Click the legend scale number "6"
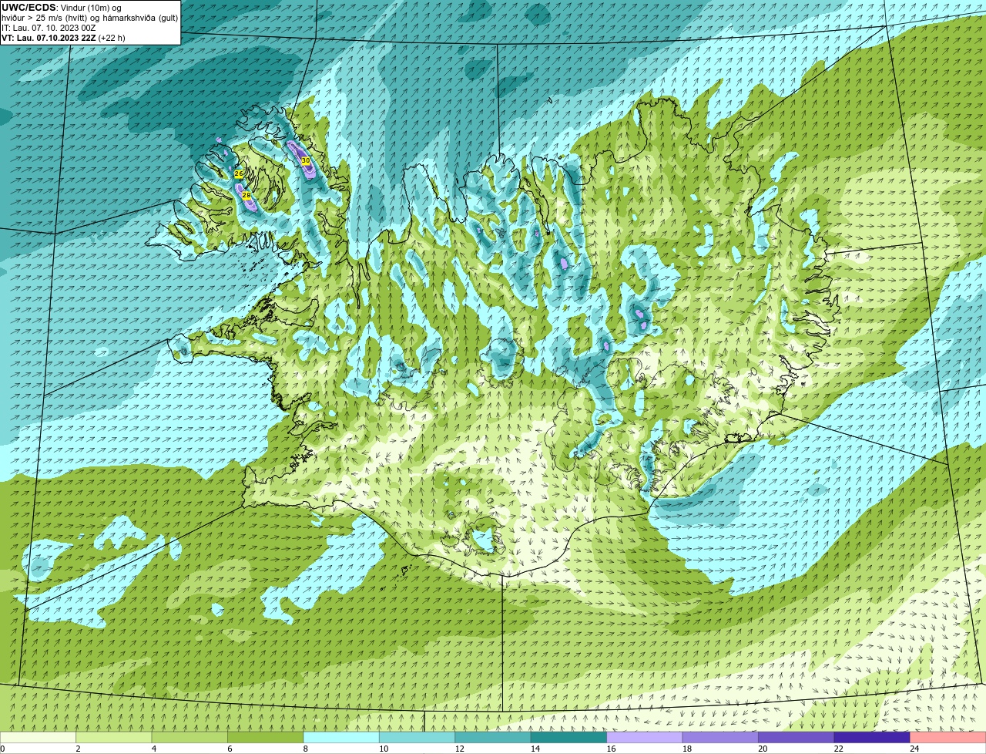Screen dimensions: 986x754 click(230, 749)
